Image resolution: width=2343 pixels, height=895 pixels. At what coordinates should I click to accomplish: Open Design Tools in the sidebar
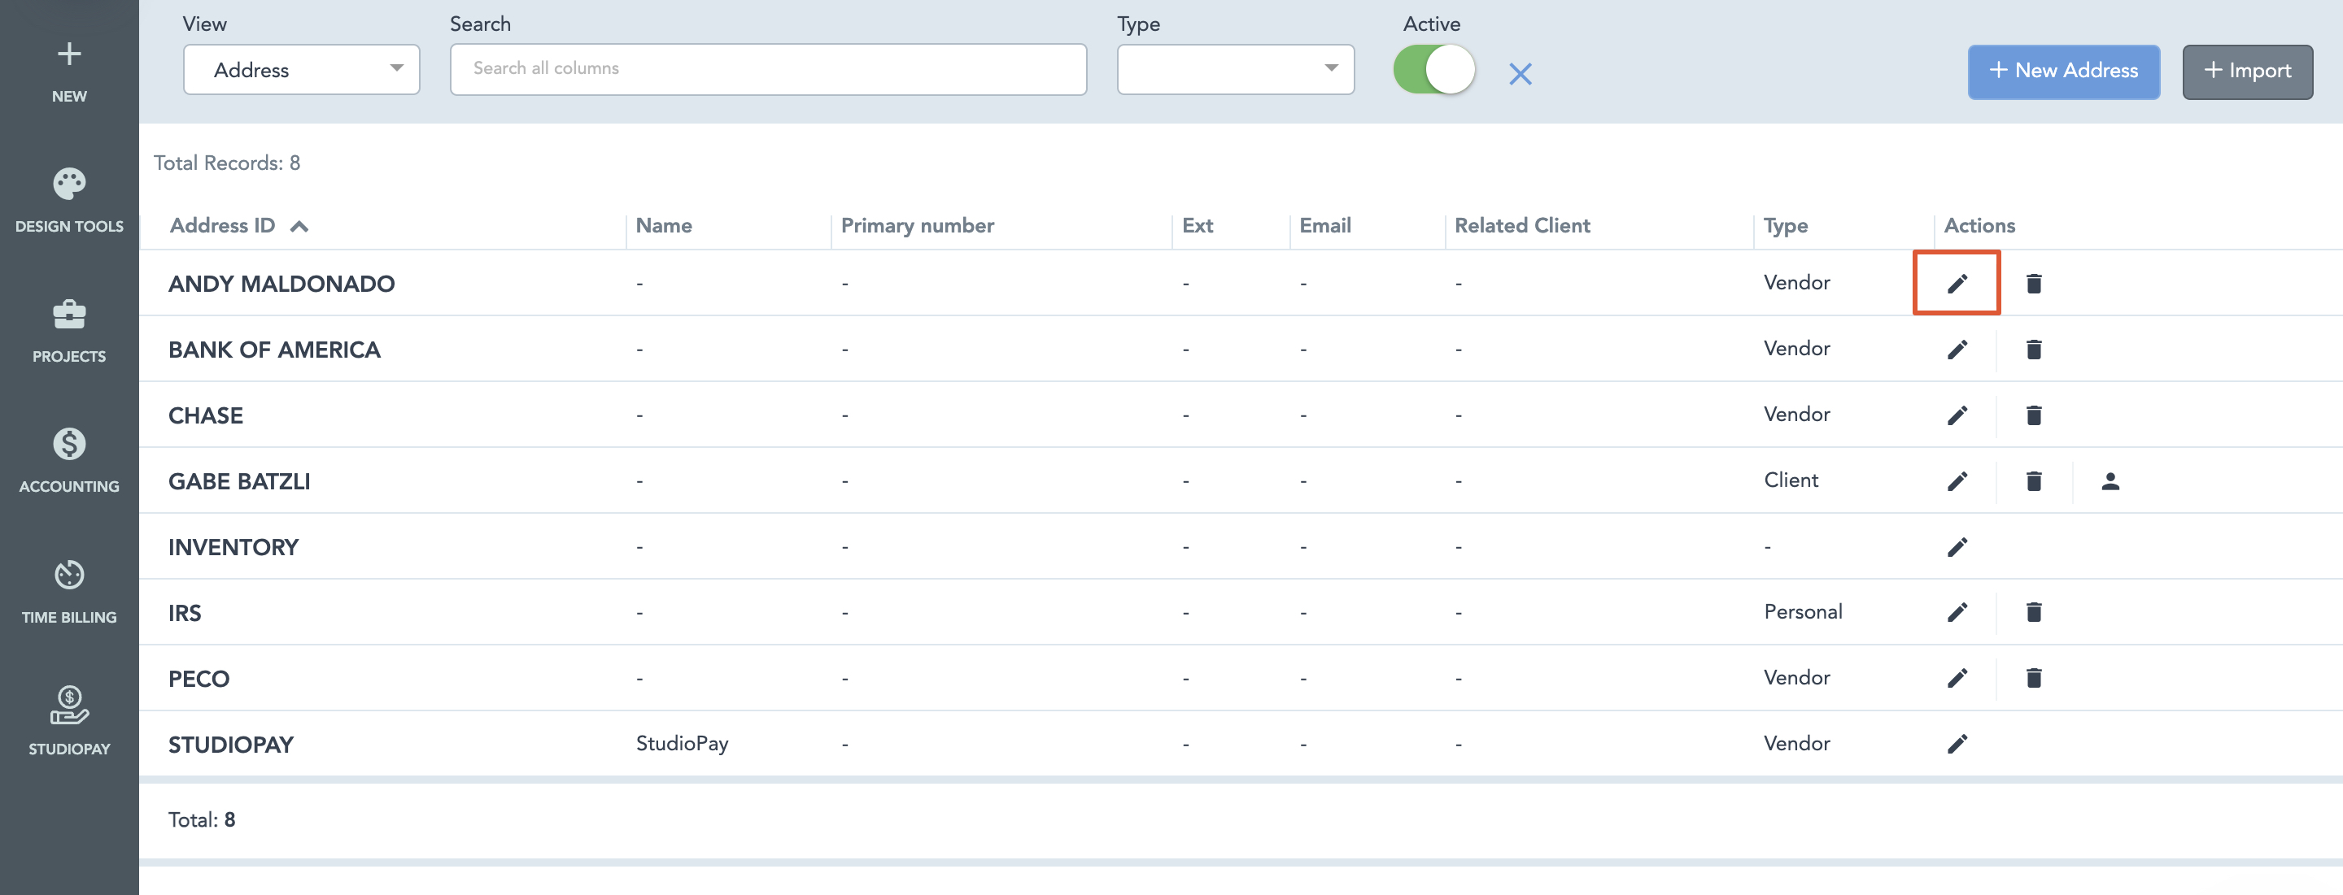(x=69, y=201)
